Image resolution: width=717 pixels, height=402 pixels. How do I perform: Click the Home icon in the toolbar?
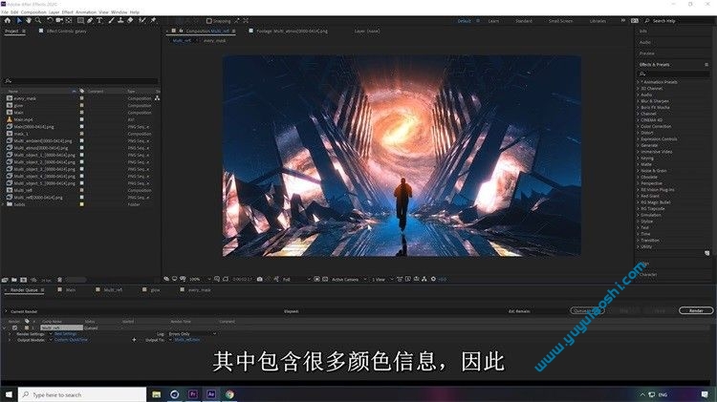pyautogui.click(x=8, y=21)
